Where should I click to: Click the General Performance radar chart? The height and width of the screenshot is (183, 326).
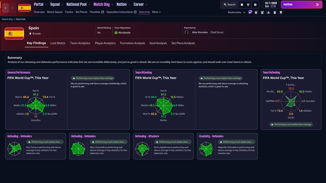pos(36,105)
